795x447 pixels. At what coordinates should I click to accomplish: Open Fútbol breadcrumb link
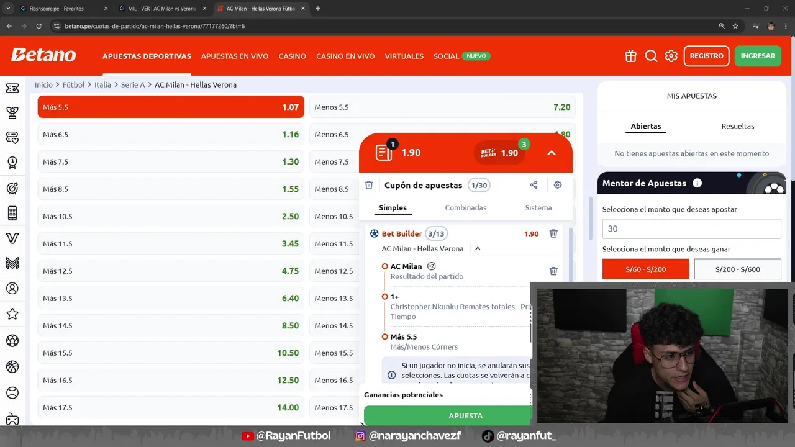(x=73, y=84)
